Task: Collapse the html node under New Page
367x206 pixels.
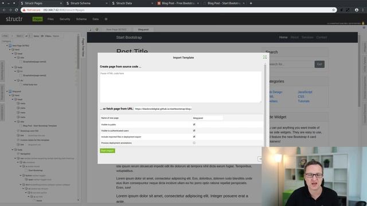Action: 10,50
